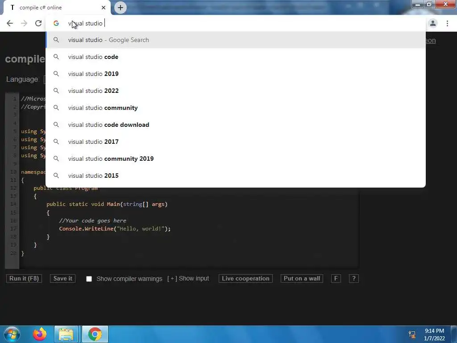Click the Run it (F8) button
This screenshot has width=457, height=343.
24,279
